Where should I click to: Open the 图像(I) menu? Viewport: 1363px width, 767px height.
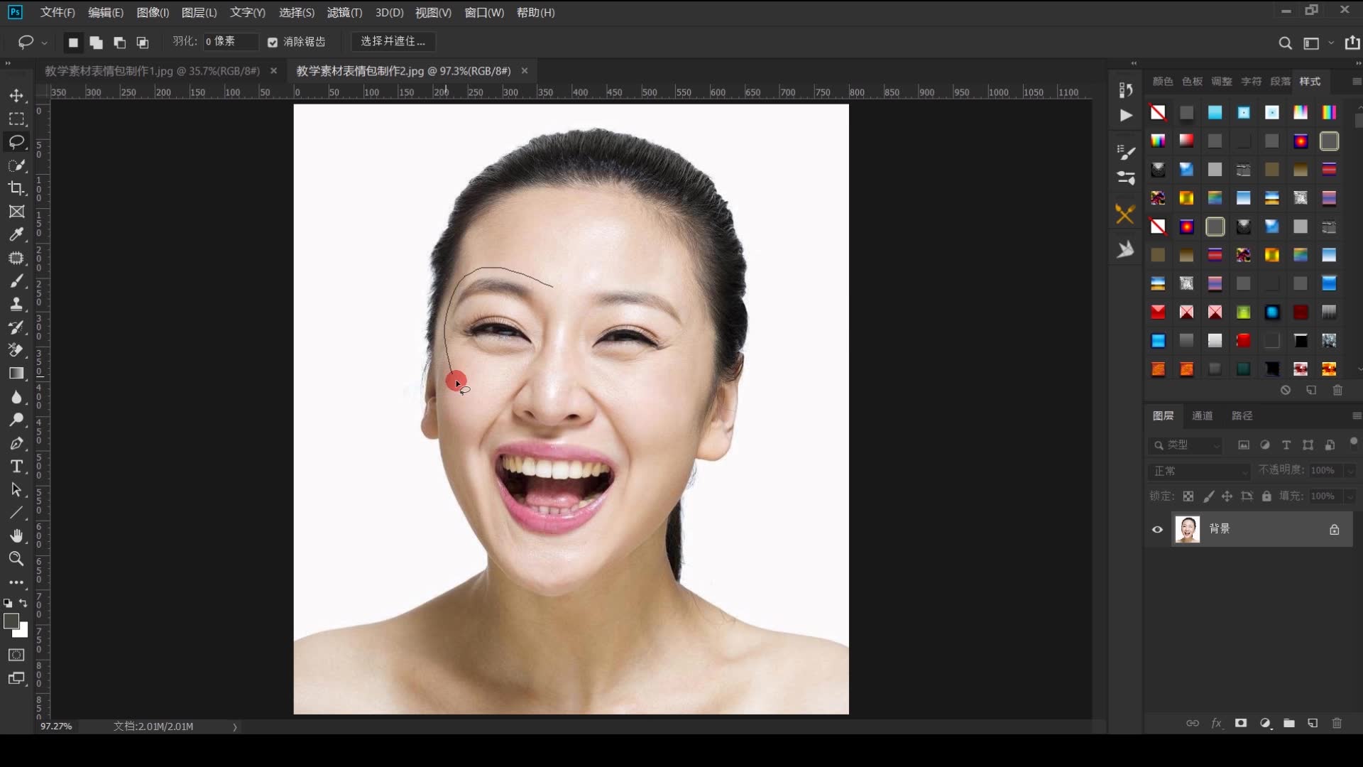153,13
